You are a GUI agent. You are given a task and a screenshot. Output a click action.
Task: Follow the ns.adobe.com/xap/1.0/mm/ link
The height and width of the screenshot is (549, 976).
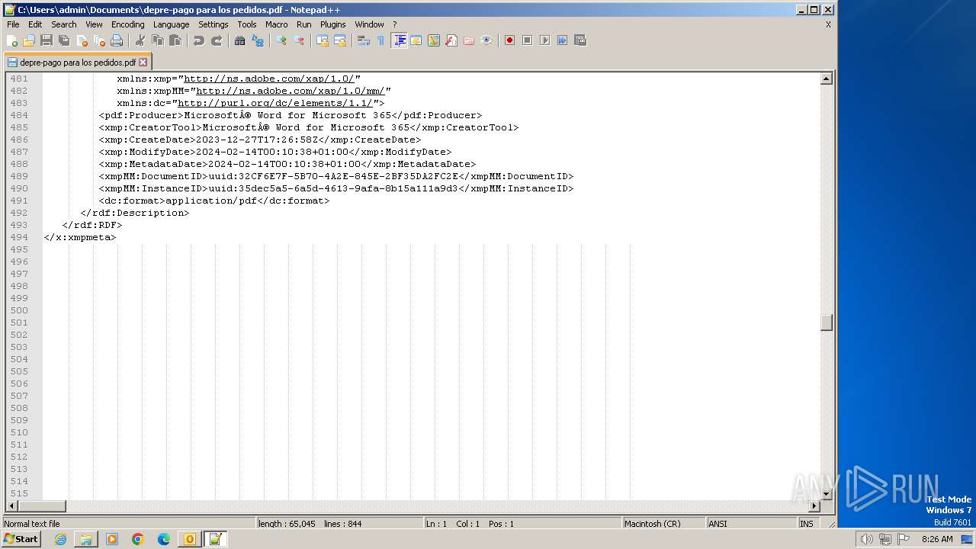pos(291,91)
